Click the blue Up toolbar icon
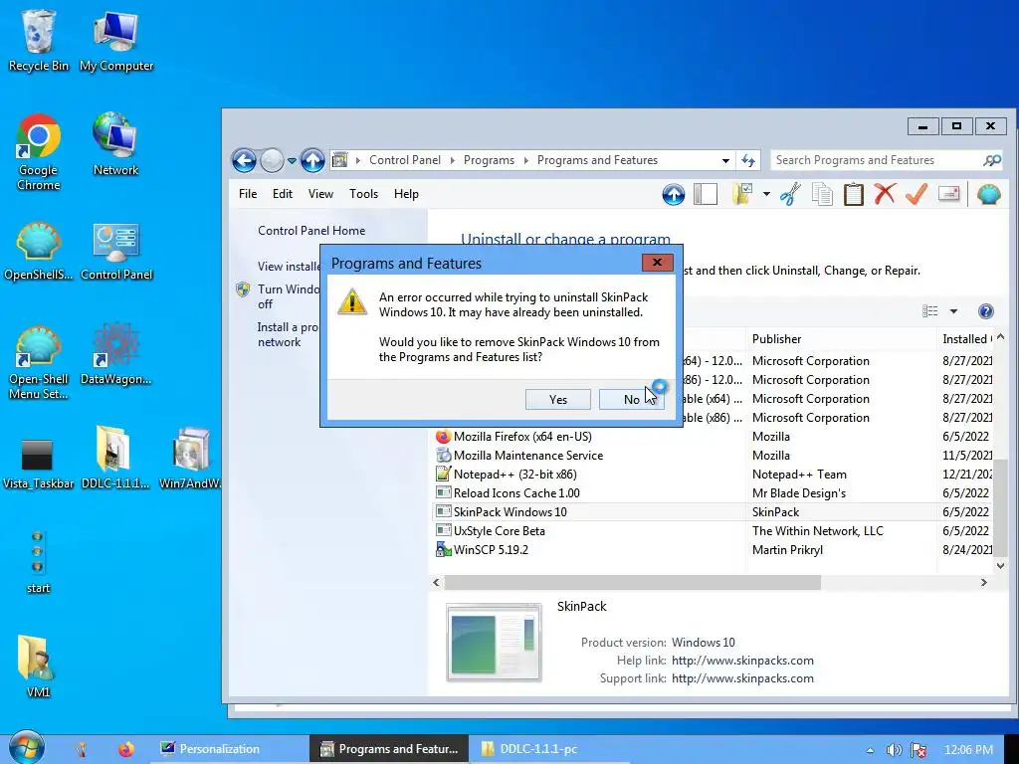Viewport: 1019px width, 764px height. (674, 194)
